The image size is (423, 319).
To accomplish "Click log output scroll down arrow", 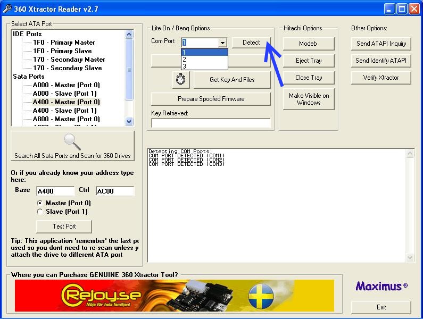I will click(x=410, y=257).
